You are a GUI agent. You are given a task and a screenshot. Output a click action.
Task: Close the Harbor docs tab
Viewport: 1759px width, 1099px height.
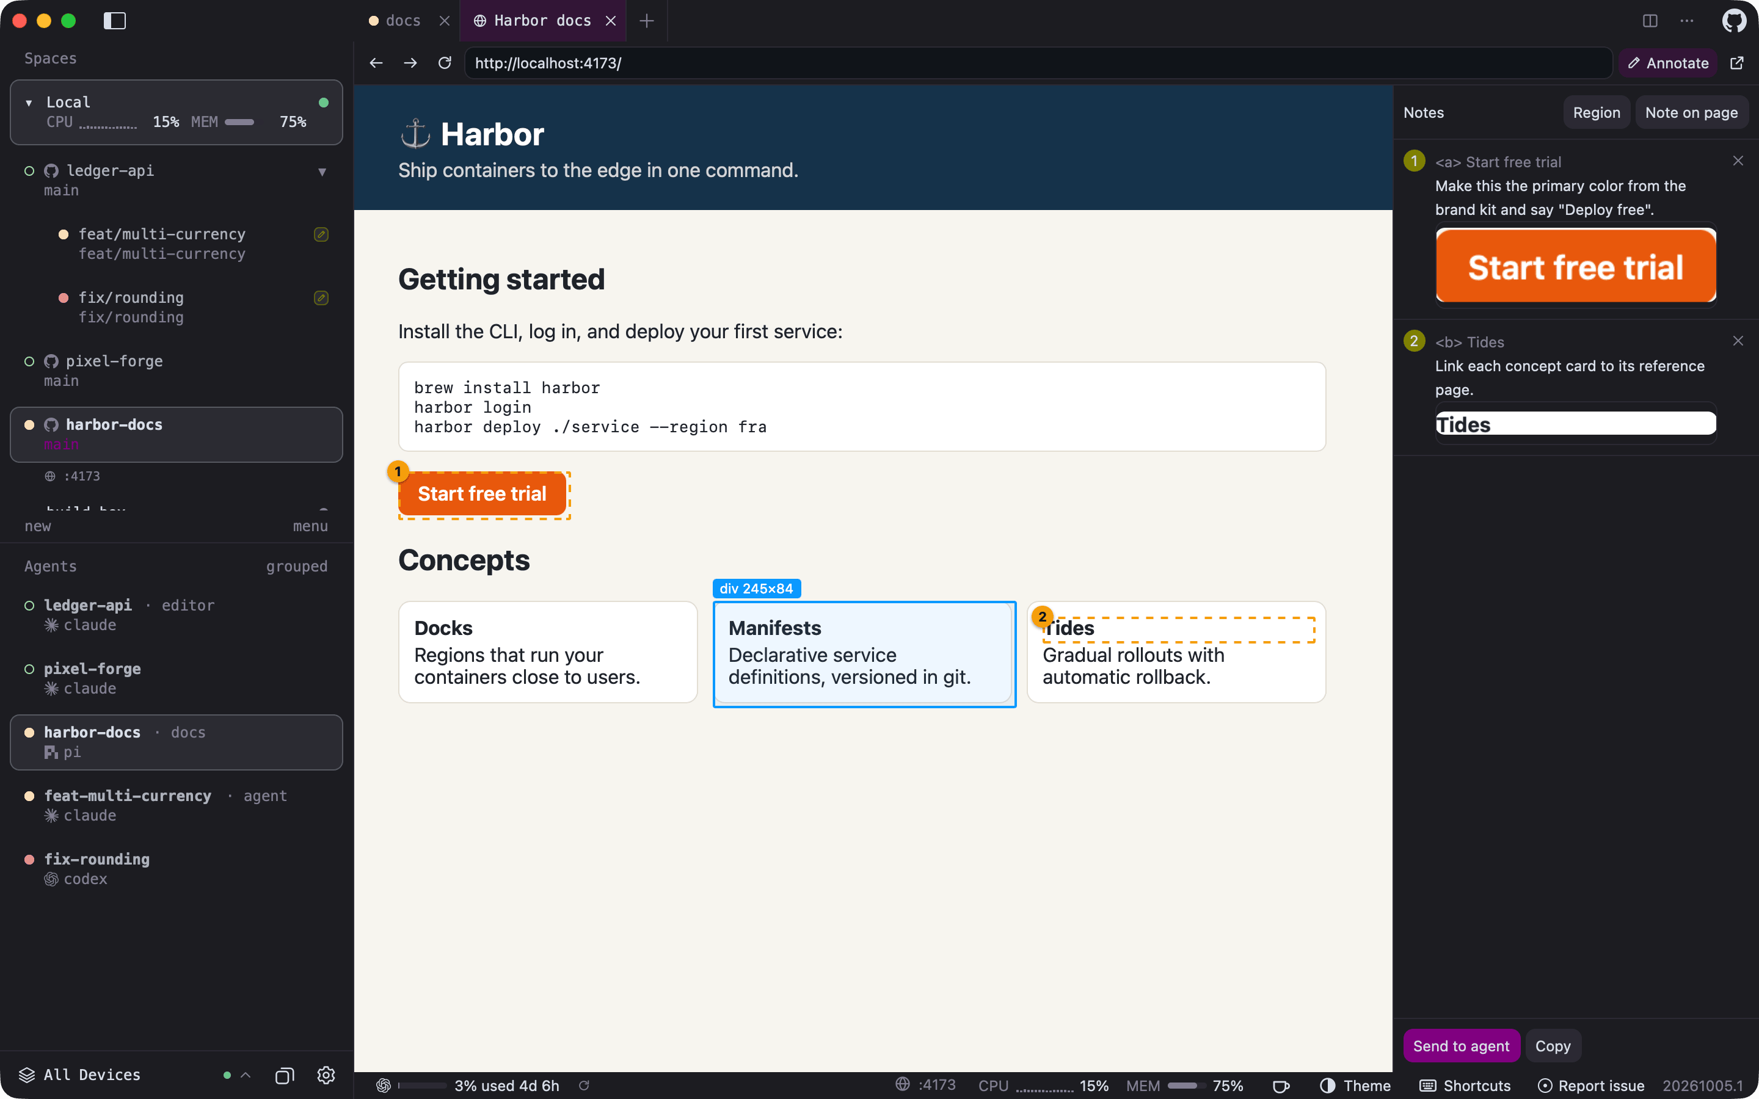[x=611, y=20]
